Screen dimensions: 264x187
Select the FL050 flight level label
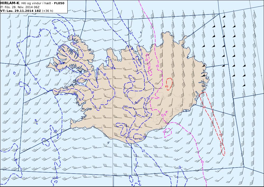pyautogui.click(x=59, y=3)
